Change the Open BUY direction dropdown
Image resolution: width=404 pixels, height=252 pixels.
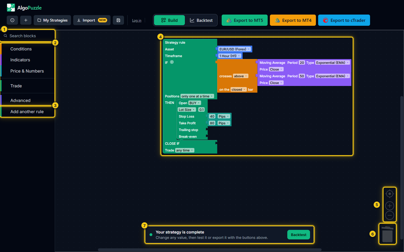(195, 103)
